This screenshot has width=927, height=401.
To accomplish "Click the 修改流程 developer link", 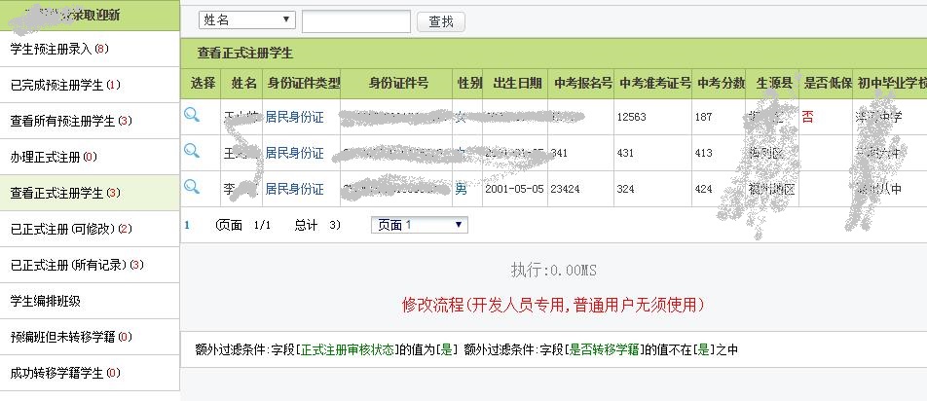I will 553,306.
